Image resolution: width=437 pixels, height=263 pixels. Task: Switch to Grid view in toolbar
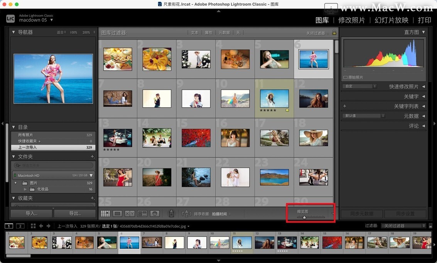105,213
